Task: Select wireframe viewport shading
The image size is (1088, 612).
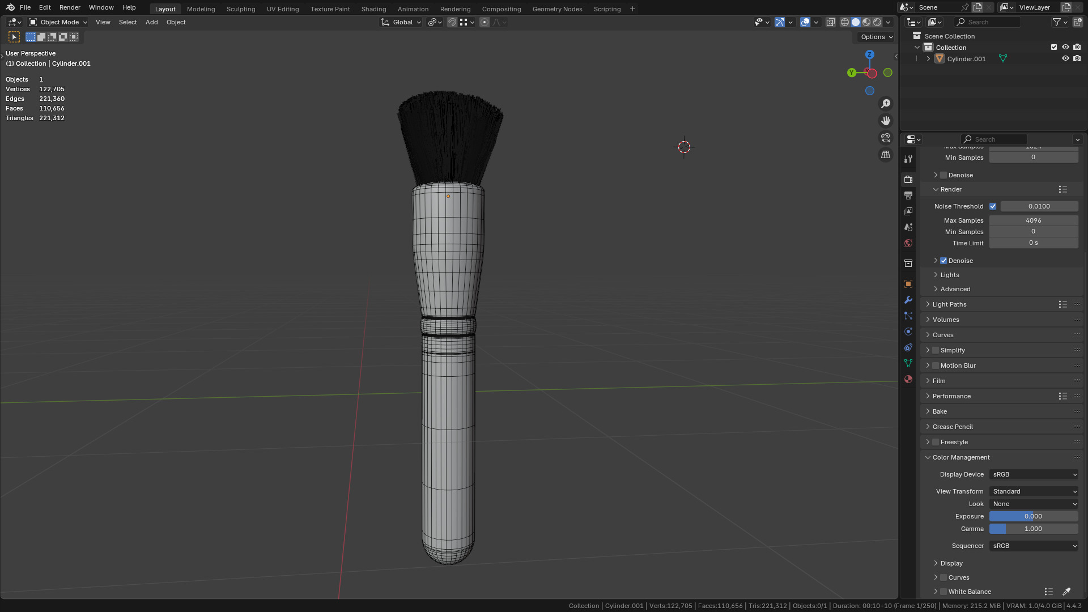Action: click(x=845, y=22)
